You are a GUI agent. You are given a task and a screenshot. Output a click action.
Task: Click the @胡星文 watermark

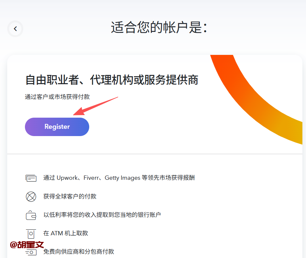27,245
